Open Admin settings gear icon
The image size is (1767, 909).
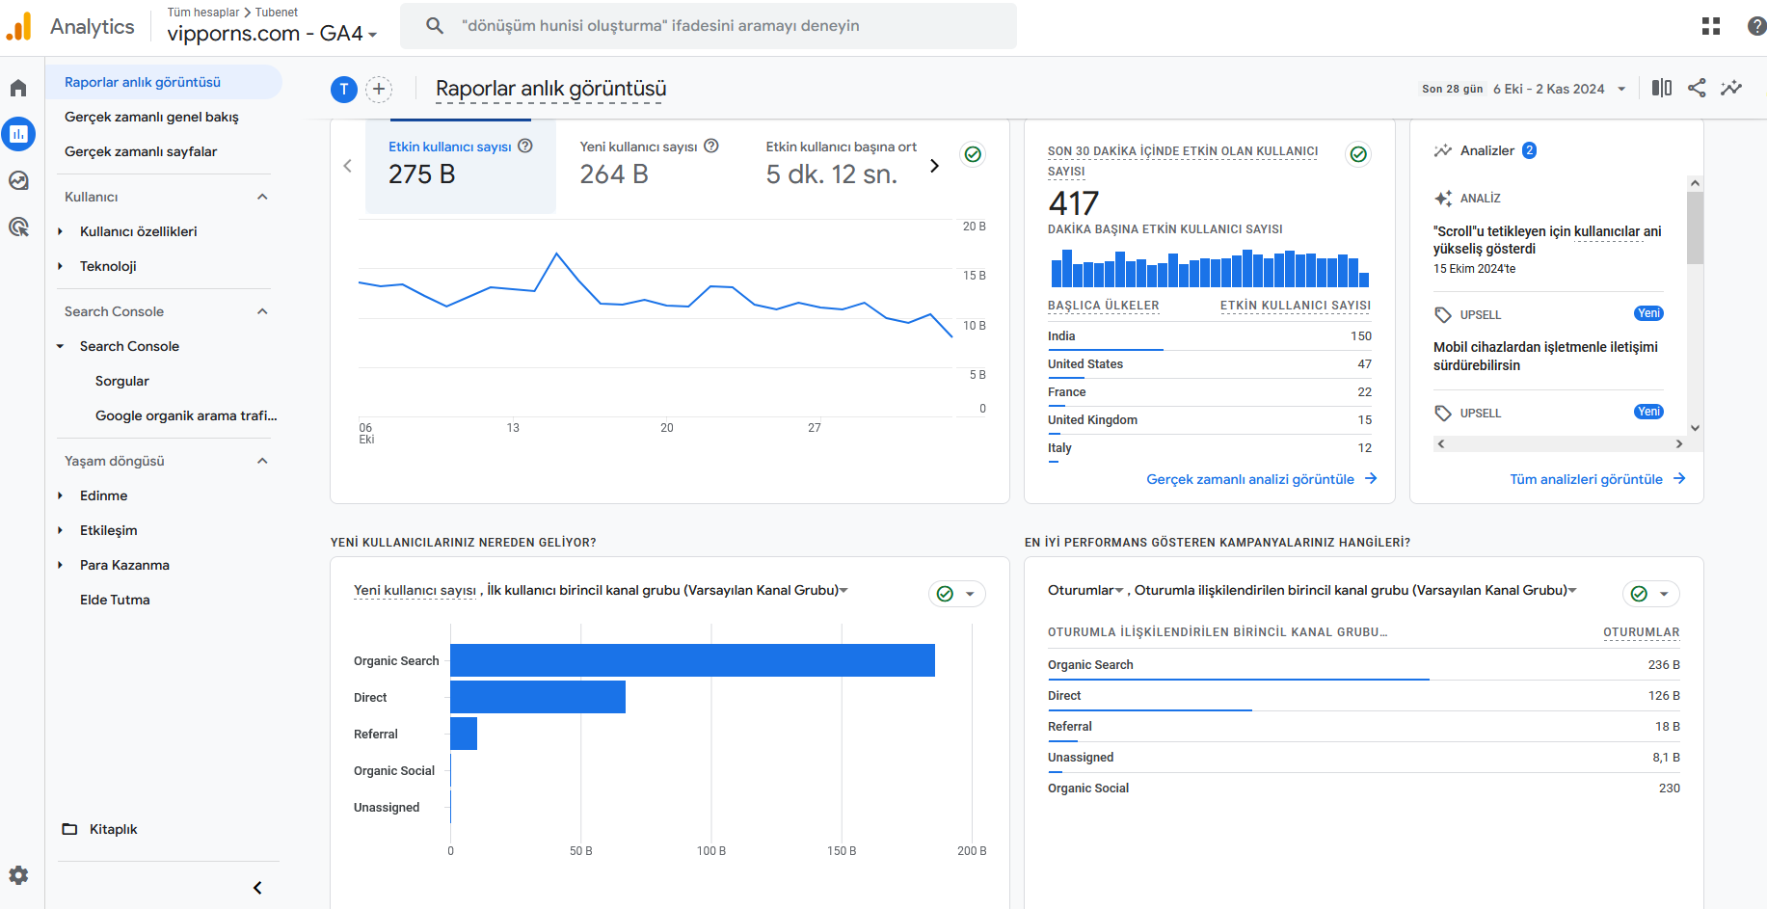click(x=18, y=875)
